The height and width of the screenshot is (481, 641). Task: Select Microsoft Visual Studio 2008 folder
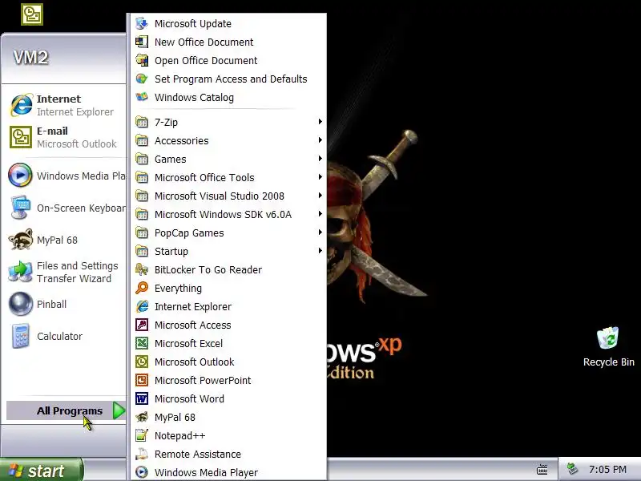point(229,196)
